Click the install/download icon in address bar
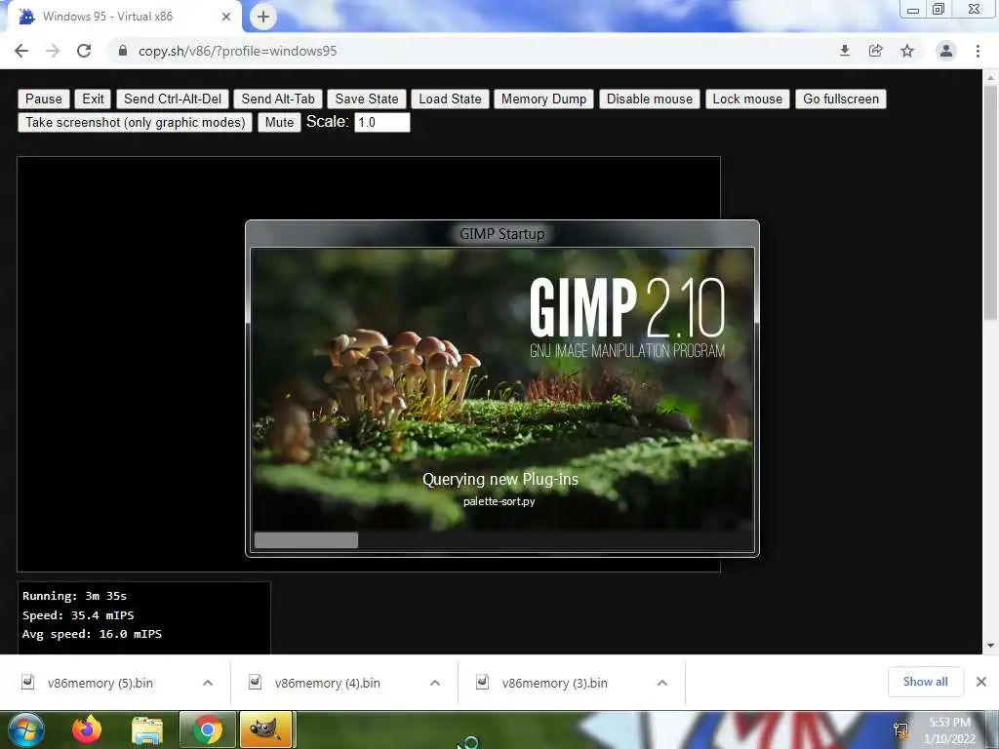The image size is (999, 749). (845, 51)
